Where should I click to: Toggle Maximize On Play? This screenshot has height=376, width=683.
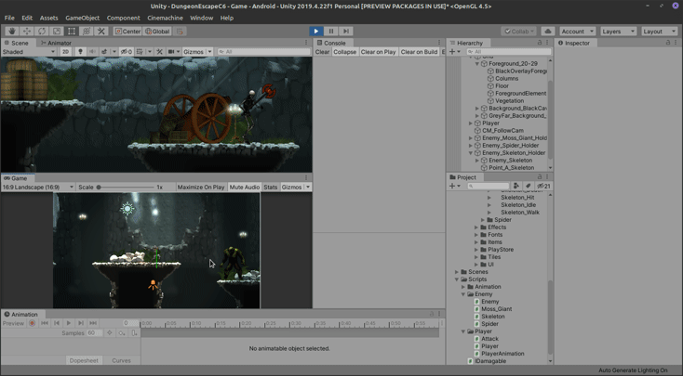pyautogui.click(x=201, y=187)
